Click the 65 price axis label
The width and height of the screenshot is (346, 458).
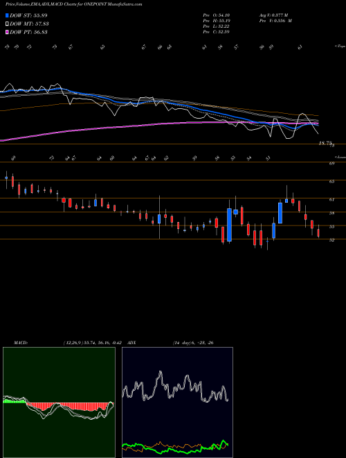tap(331, 181)
